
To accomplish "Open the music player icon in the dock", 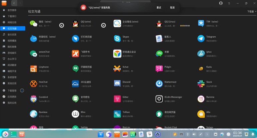I will (133, 134).
